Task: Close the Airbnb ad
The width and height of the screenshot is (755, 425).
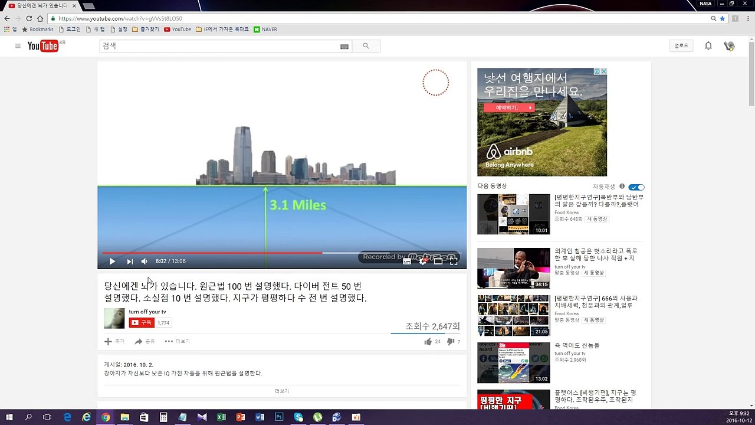Action: pyautogui.click(x=603, y=71)
